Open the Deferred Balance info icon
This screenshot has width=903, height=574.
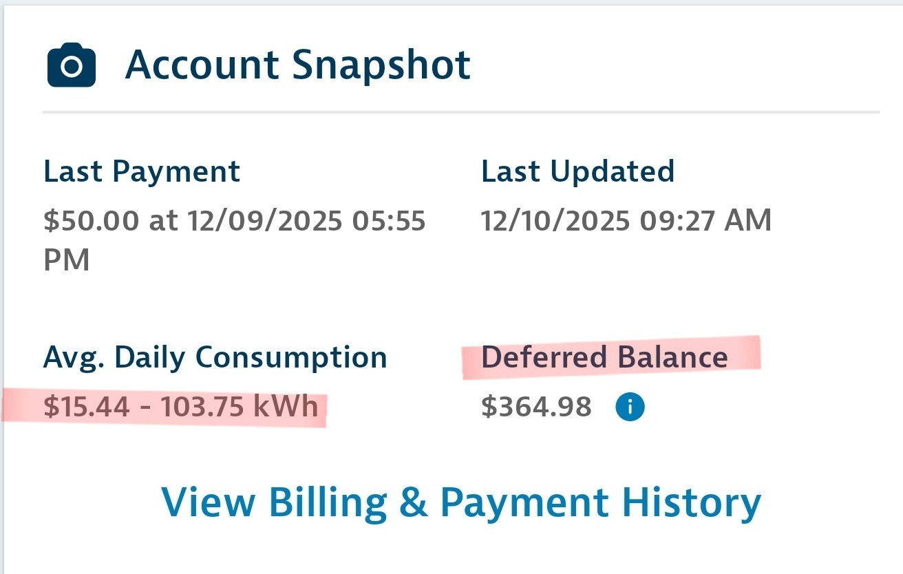click(x=629, y=407)
